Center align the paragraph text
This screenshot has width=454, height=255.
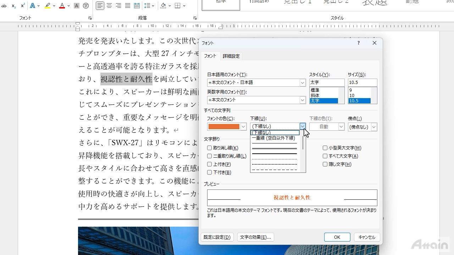click(109, 6)
